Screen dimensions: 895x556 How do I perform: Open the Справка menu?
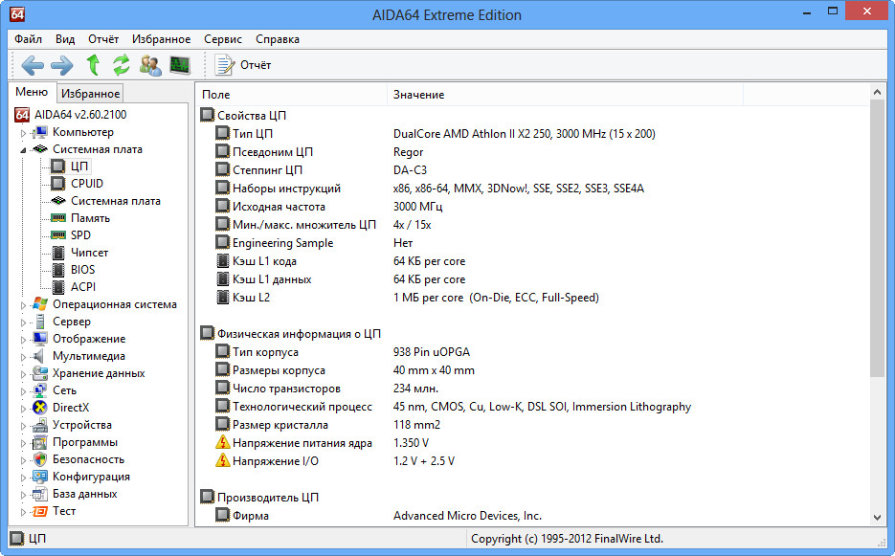pyautogui.click(x=278, y=39)
